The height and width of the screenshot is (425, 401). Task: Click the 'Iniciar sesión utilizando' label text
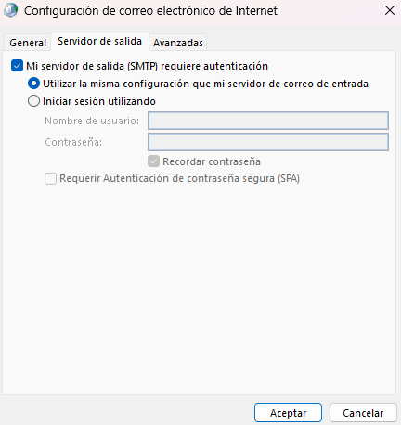tap(99, 101)
